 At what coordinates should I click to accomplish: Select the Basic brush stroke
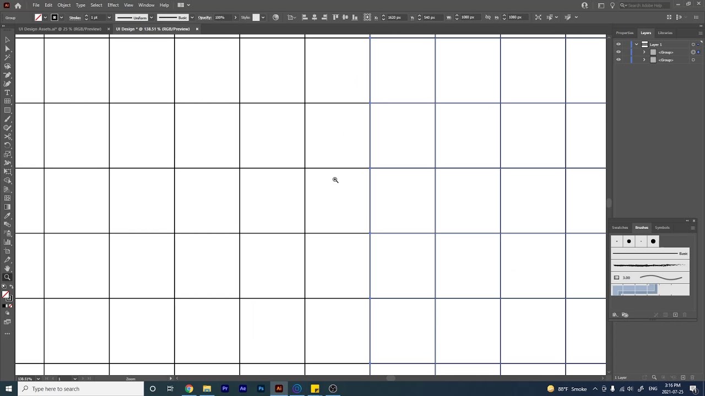(650, 254)
